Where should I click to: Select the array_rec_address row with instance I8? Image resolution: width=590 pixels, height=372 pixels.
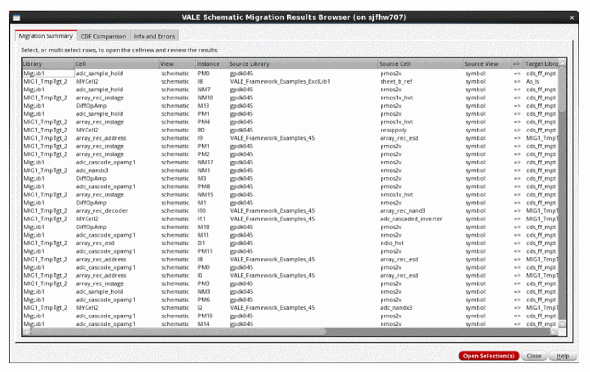tap(290, 259)
